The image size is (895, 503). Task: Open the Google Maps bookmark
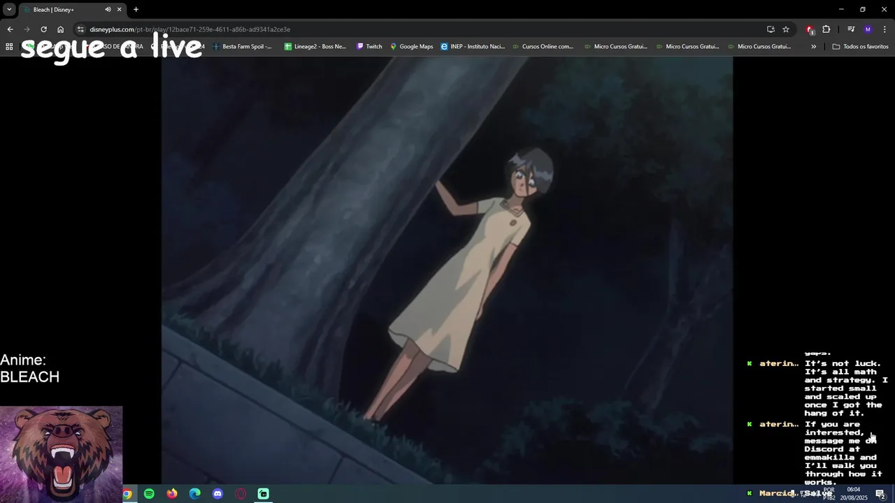(x=412, y=47)
